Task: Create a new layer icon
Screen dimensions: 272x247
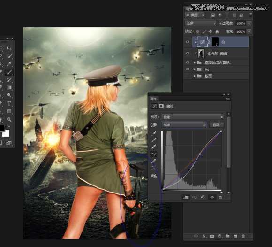Action: tap(235, 236)
